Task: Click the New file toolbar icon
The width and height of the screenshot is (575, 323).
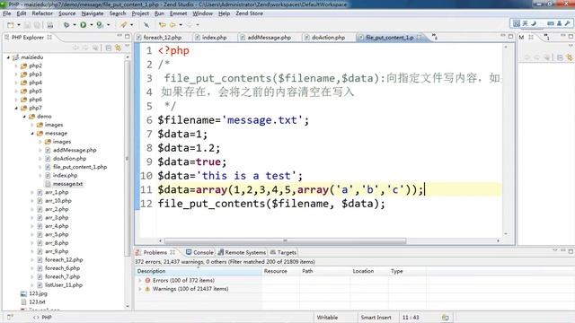Action: (x=10, y=25)
